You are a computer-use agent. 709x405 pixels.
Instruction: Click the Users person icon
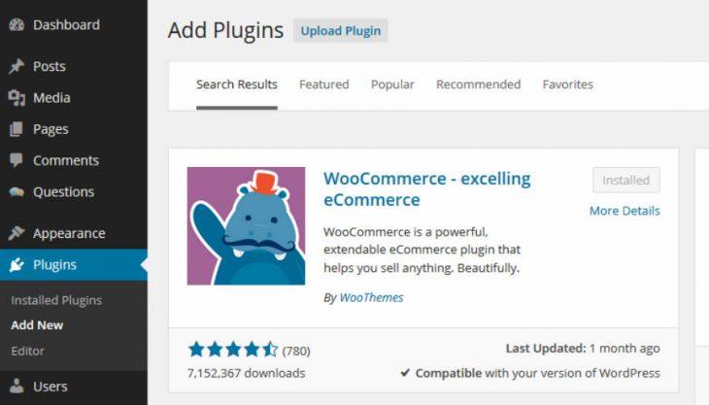[x=17, y=386]
